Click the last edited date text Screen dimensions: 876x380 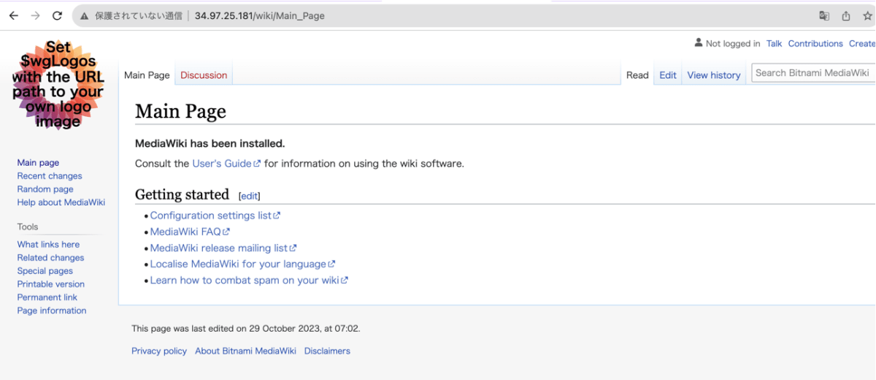[246, 329]
